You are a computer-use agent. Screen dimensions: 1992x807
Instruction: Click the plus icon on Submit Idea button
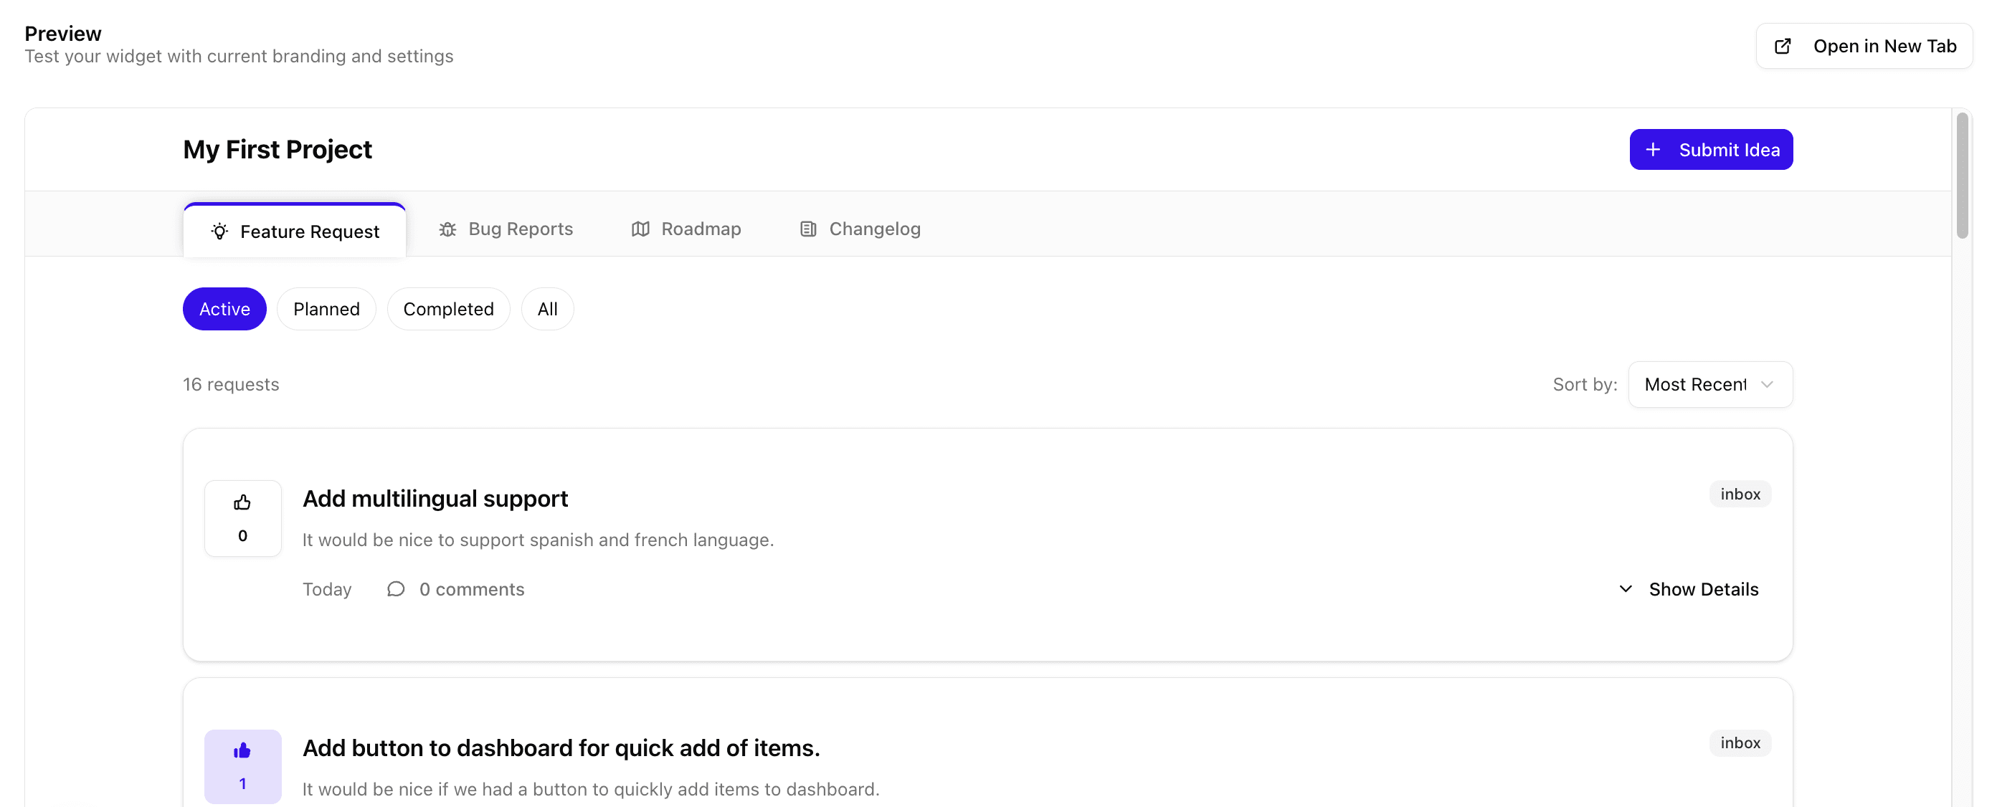(1654, 149)
